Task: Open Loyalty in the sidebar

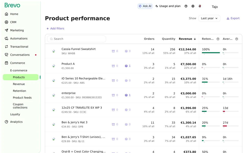Action: (15, 114)
